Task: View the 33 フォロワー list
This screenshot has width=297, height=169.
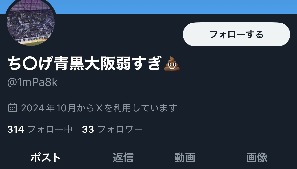Action: click(112, 129)
